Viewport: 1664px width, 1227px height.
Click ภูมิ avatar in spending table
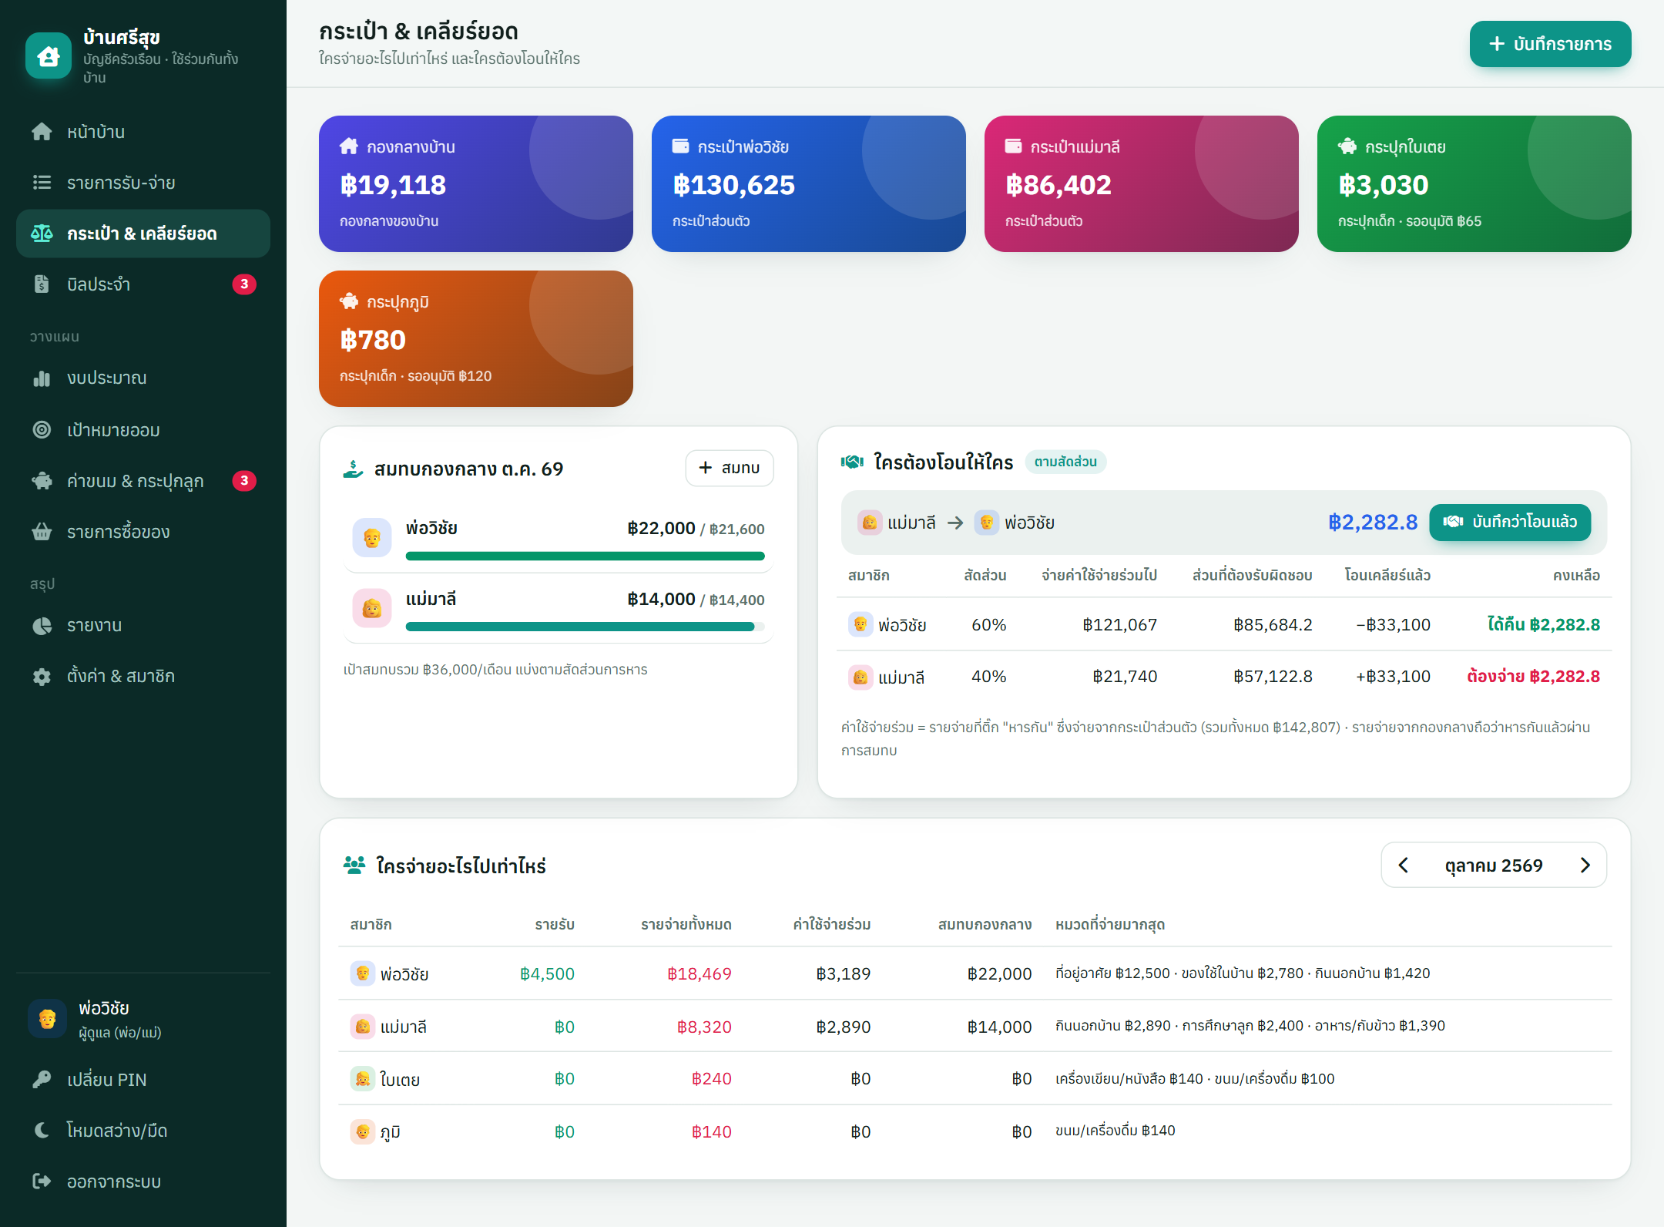click(362, 1131)
